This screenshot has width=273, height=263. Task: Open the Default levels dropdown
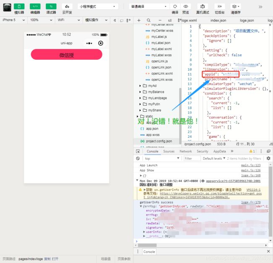214,158
